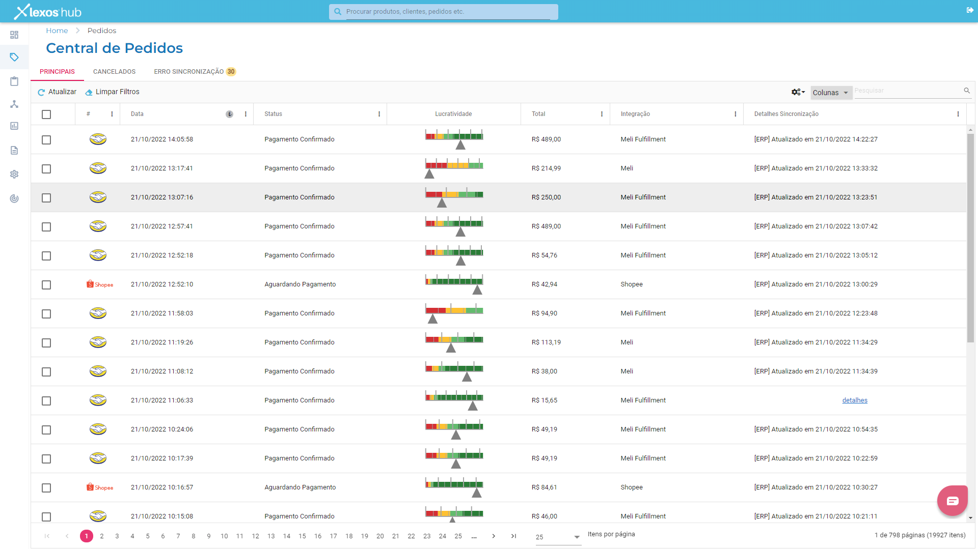Click the document icon in the sidebar
The image size is (978, 549).
14,150
